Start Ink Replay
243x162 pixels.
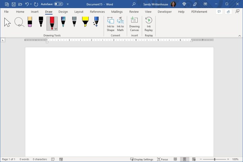tap(148, 24)
